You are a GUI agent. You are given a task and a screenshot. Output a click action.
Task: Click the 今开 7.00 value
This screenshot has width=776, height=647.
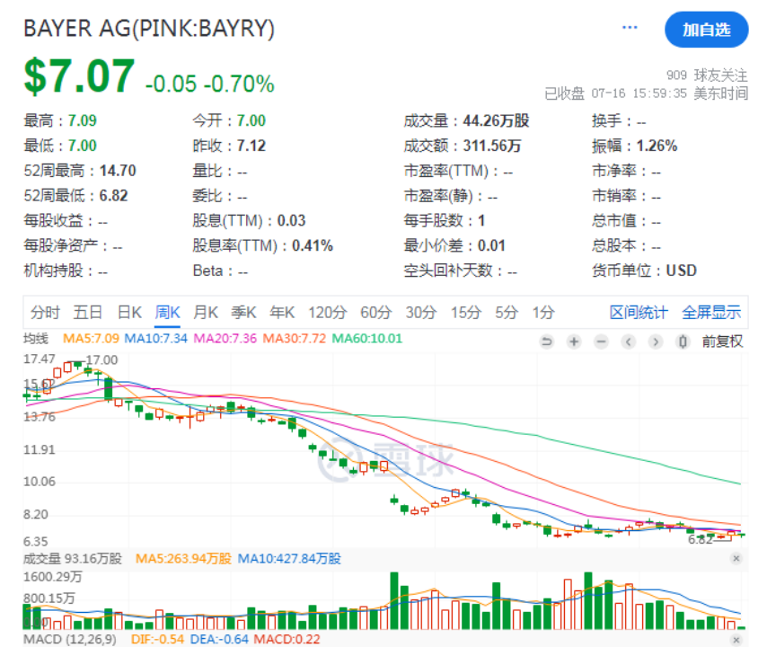coord(251,120)
